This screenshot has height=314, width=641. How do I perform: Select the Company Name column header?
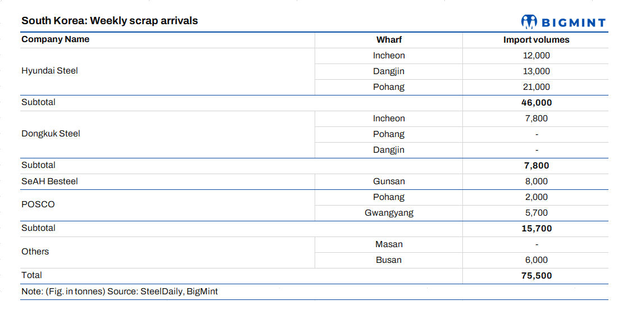coord(55,39)
